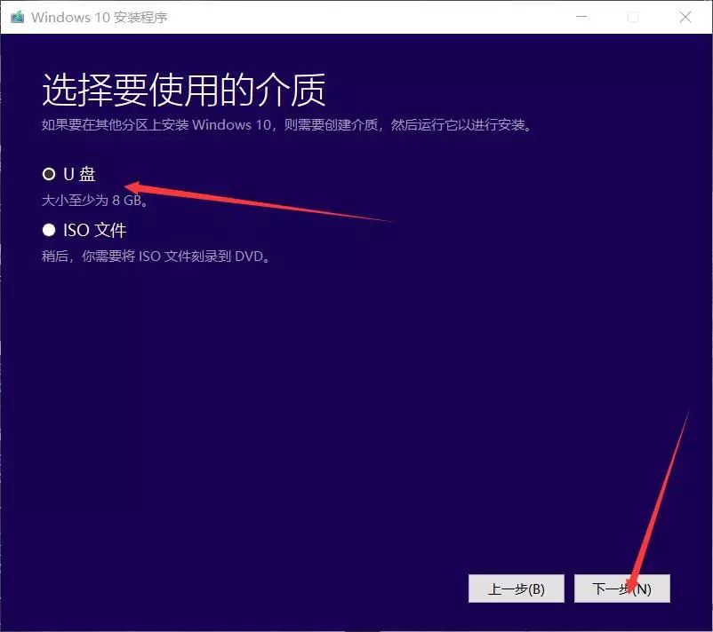Switch media type to ISO 文件
Viewport: 713px width, 632px height.
pyautogui.click(x=49, y=229)
